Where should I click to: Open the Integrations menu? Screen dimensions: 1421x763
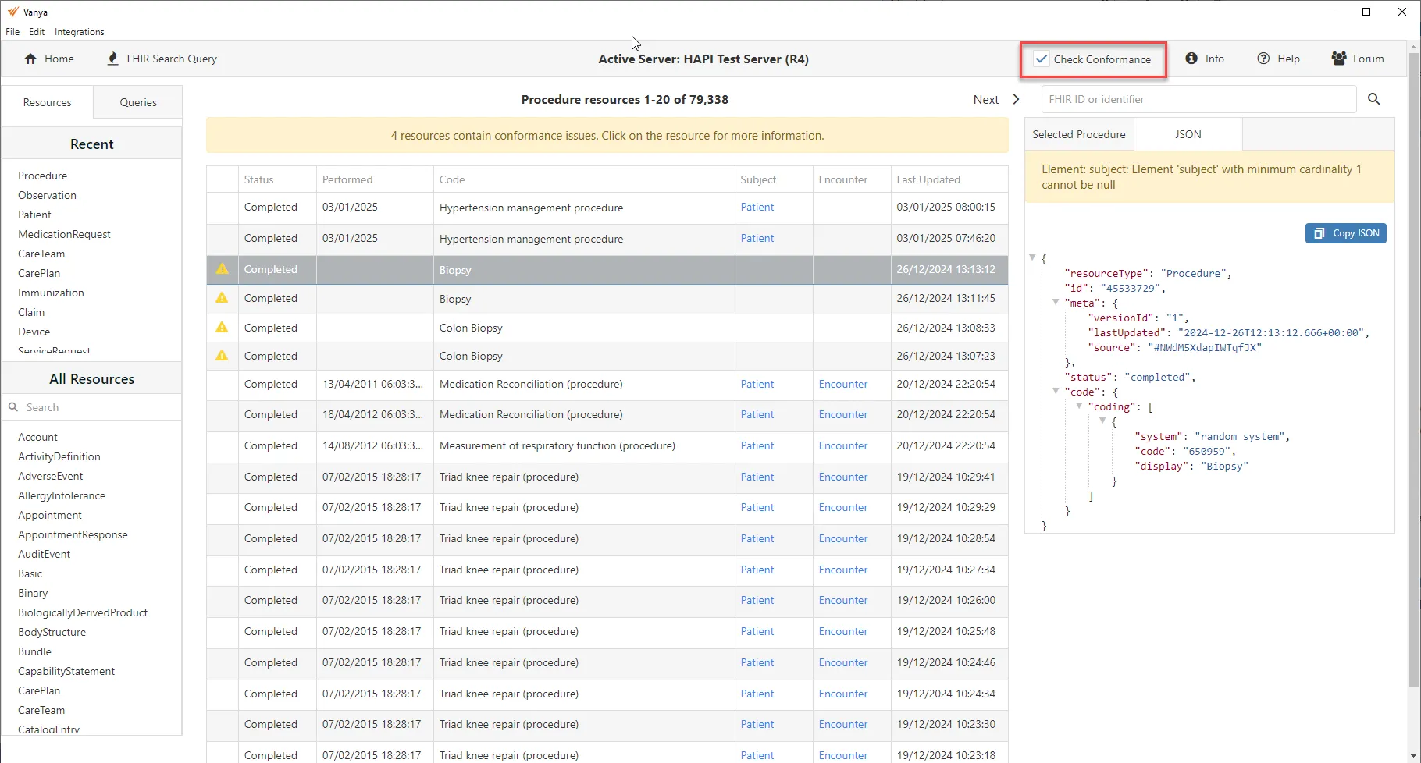click(79, 32)
